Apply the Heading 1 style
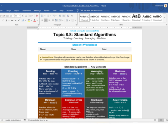Screen dimensions: 168x126 pos(136,18)
